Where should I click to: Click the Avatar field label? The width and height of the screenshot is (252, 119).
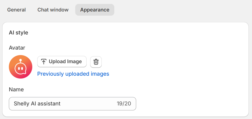coord(17,48)
